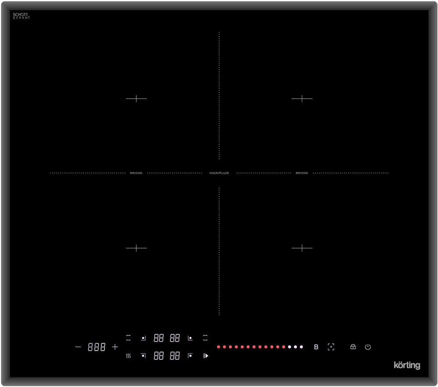Tap the bottom-left zone power display
The width and height of the screenshot is (438, 387).
pos(159,356)
